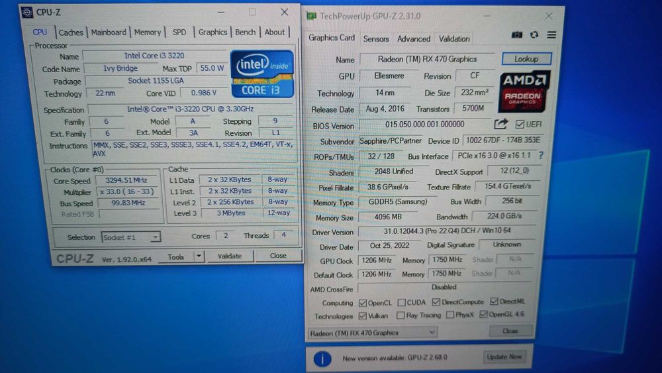The height and width of the screenshot is (373, 662).
Task: Click the Validate button in CPU-Z
Action: 230,256
